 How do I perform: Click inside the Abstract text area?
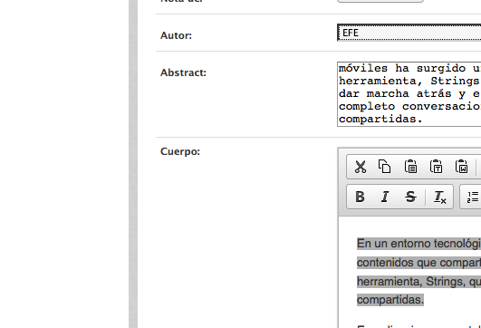click(409, 94)
